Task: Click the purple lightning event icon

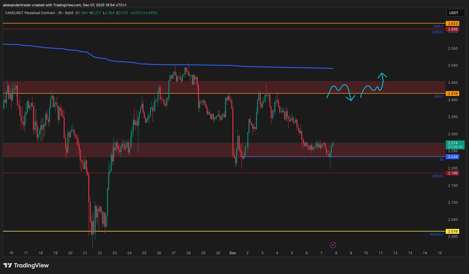Action: click(333, 245)
